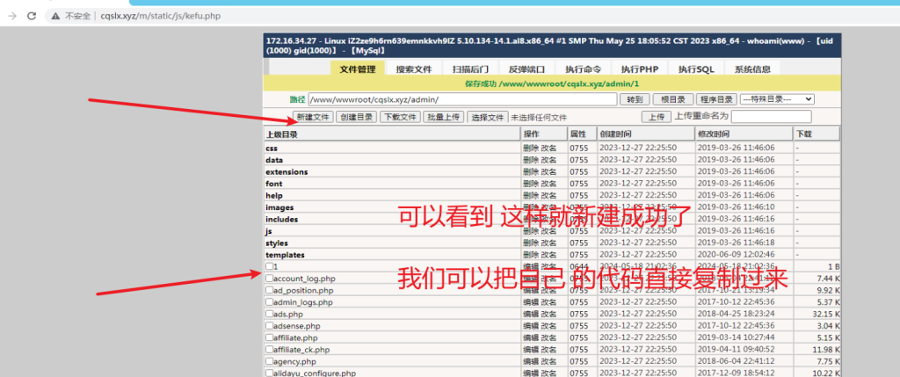Viewport: 900px width, 377px height.
Task: Select the 文件管理 tab
Action: coord(358,69)
